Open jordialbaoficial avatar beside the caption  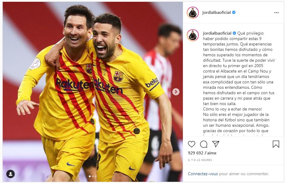[193, 35]
